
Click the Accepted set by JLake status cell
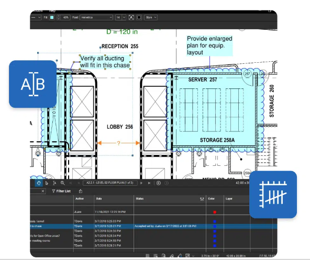click(x=165, y=226)
